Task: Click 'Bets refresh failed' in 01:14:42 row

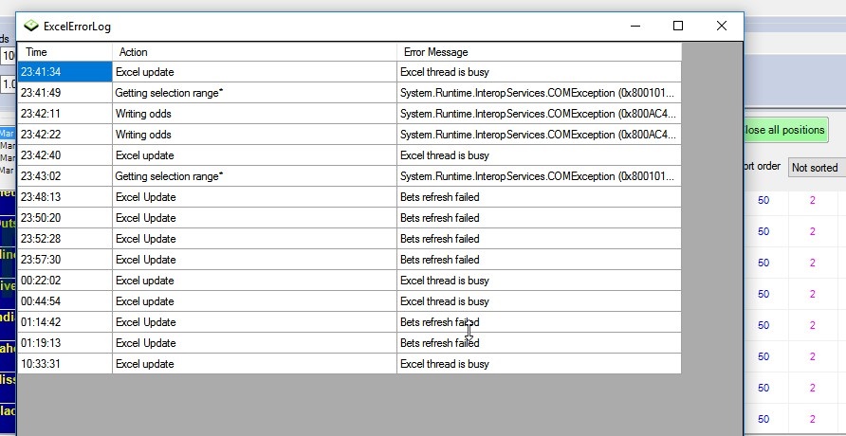Action: click(440, 322)
